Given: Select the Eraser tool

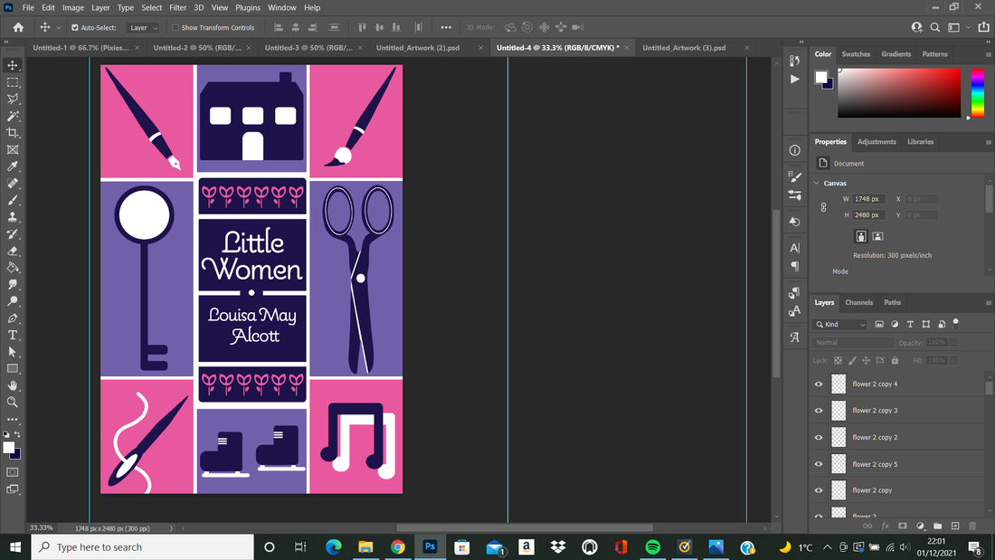Looking at the screenshot, I should pyautogui.click(x=13, y=251).
